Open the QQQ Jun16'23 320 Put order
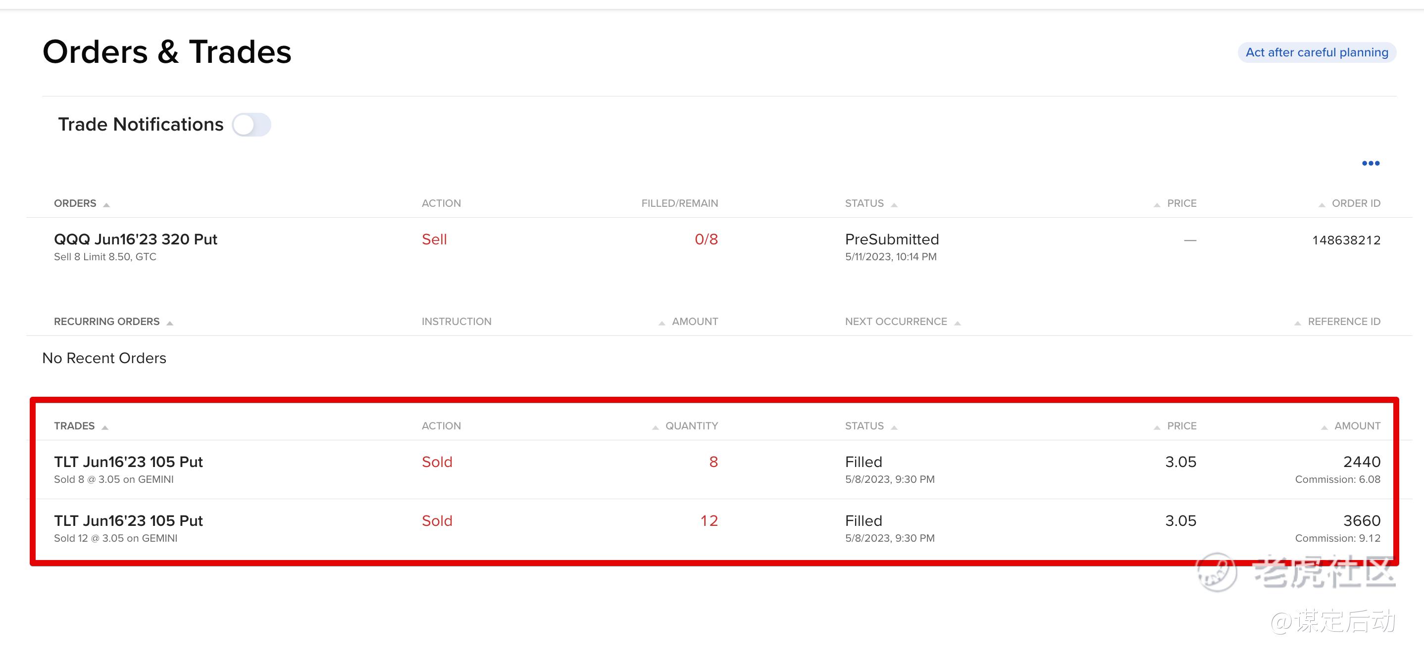Viewport: 1424px width, 654px height. click(x=136, y=239)
